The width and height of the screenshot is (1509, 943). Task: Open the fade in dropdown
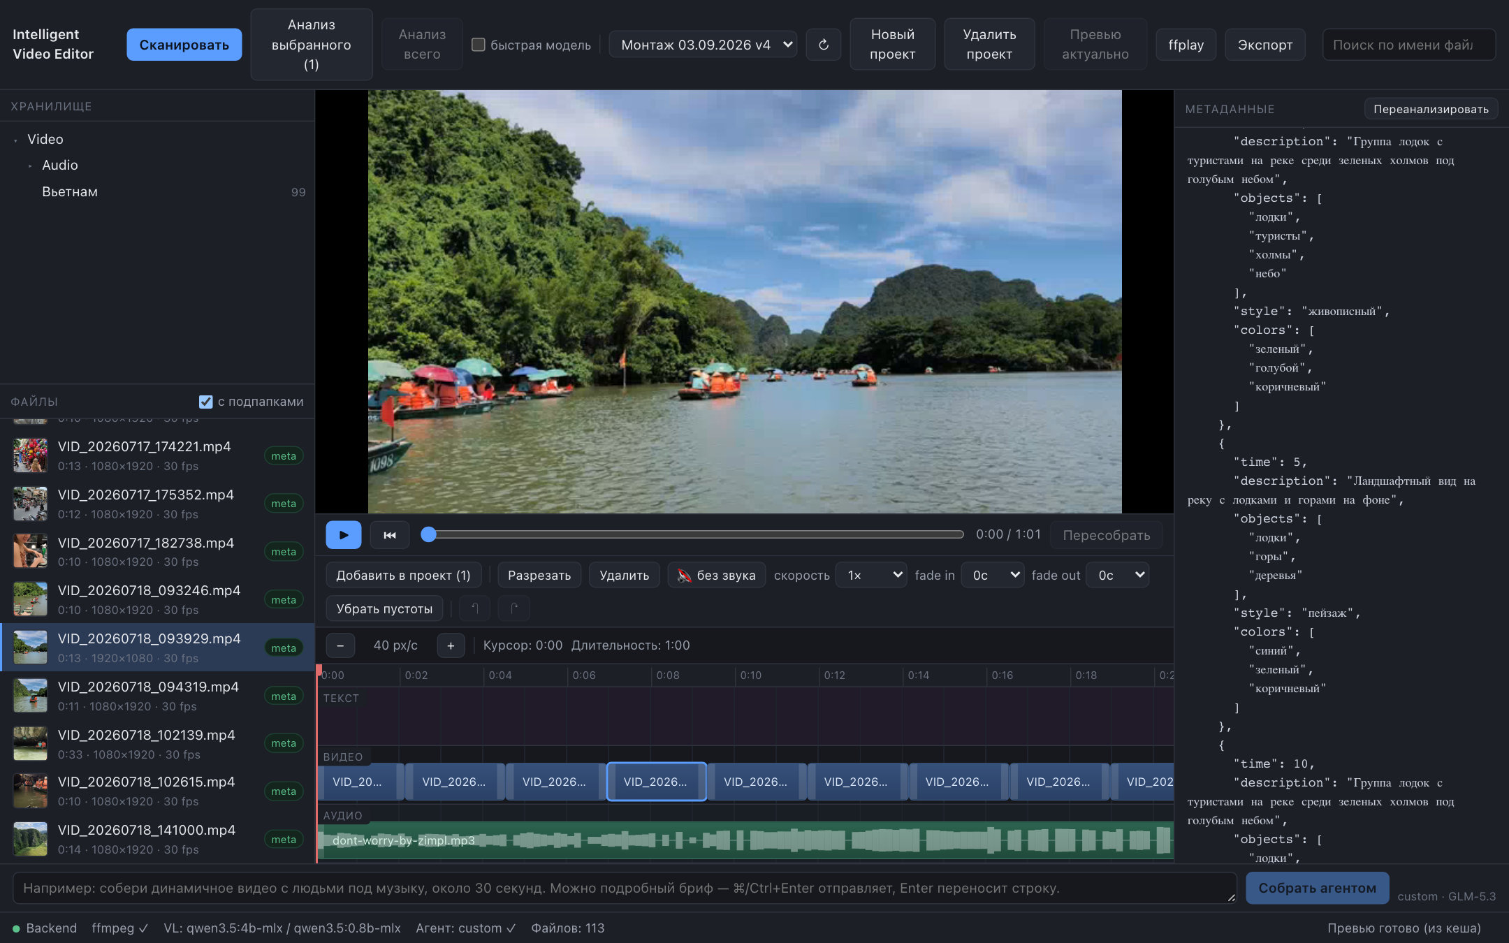click(993, 575)
